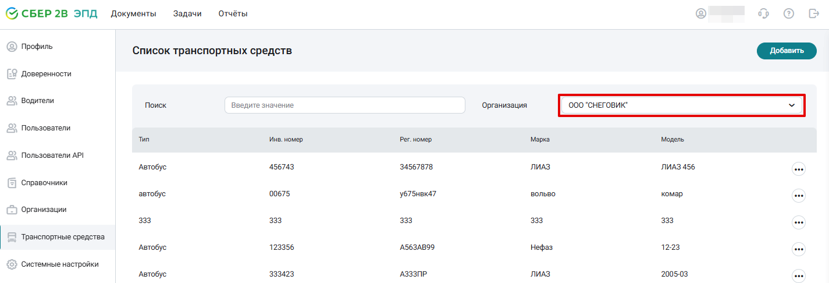Open actions menu for the 333 row
The height and width of the screenshot is (283, 829).
pos(799,222)
